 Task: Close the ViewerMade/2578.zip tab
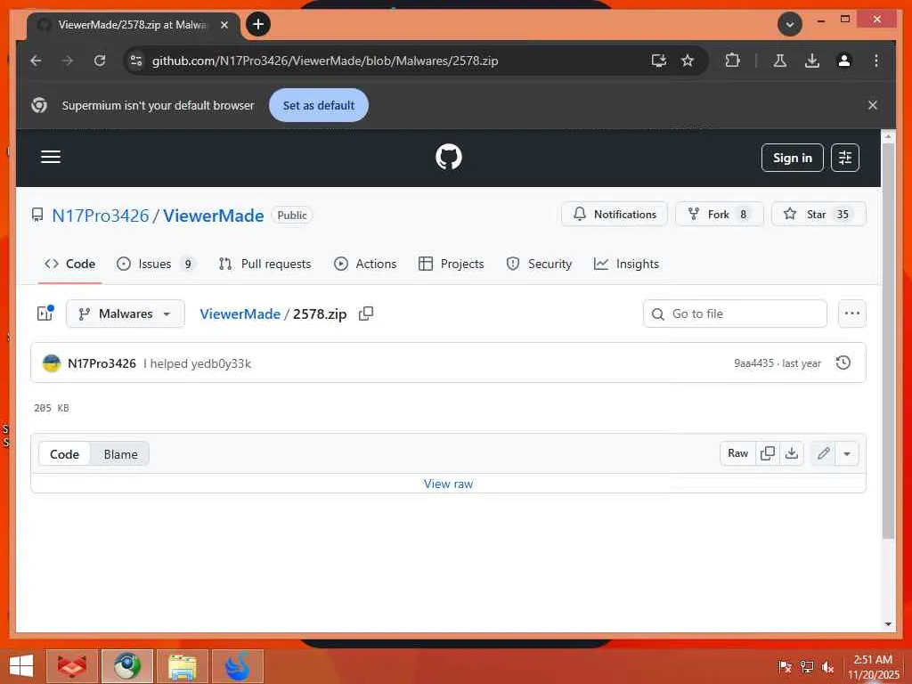(224, 25)
